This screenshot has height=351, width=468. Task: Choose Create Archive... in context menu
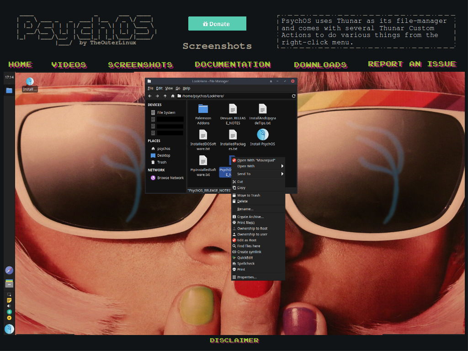click(258, 217)
